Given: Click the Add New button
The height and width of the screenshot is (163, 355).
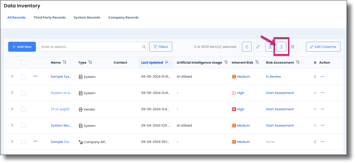Looking at the screenshot, I should click(x=22, y=47).
